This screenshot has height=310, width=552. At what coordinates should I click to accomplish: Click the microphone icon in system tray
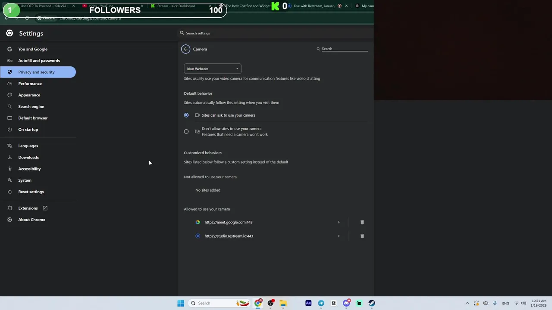(495, 303)
